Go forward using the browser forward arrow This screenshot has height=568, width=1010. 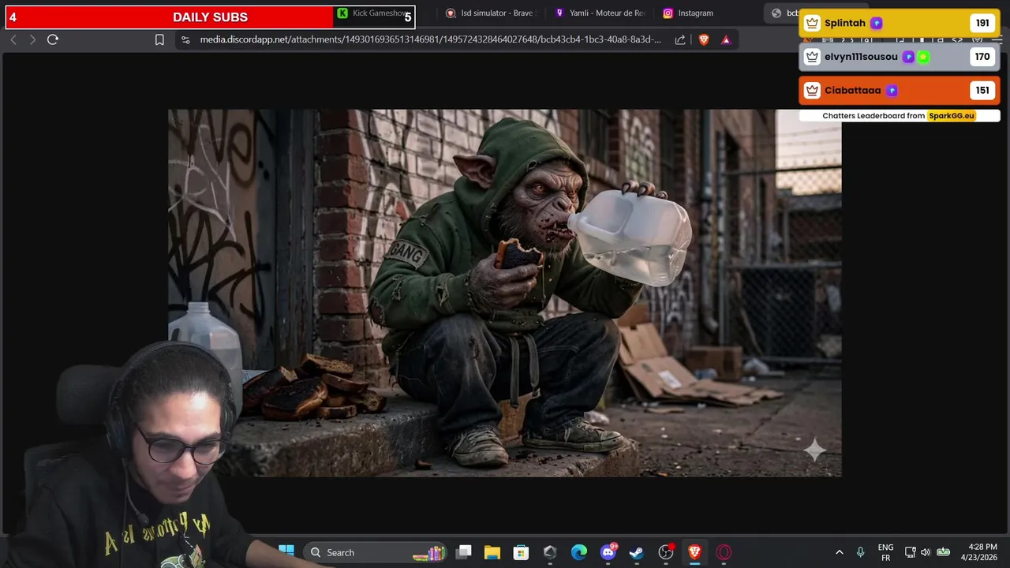[x=32, y=39]
